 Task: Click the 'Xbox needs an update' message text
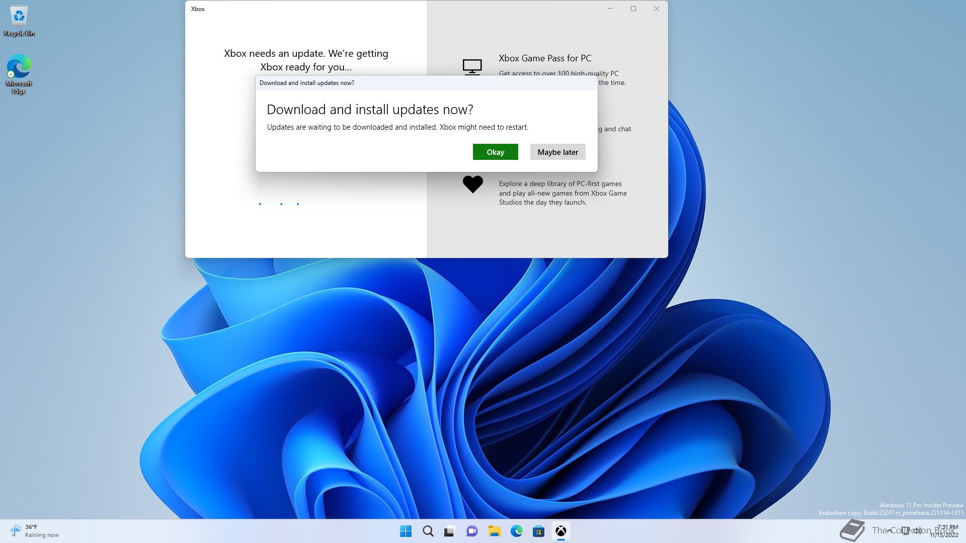tap(306, 60)
